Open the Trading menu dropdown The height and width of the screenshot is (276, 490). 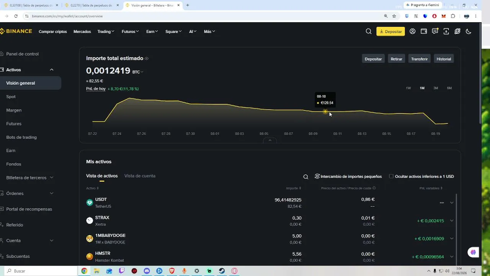pos(106,31)
